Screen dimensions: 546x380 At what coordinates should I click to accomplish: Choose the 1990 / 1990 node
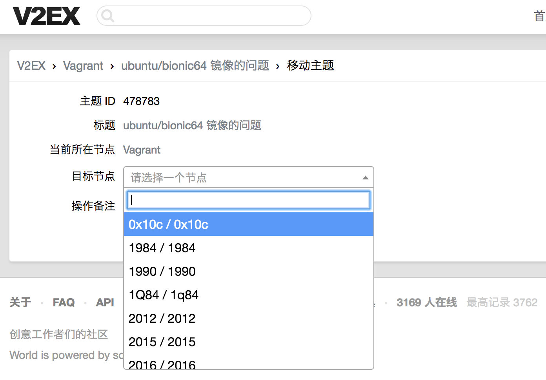tap(249, 271)
